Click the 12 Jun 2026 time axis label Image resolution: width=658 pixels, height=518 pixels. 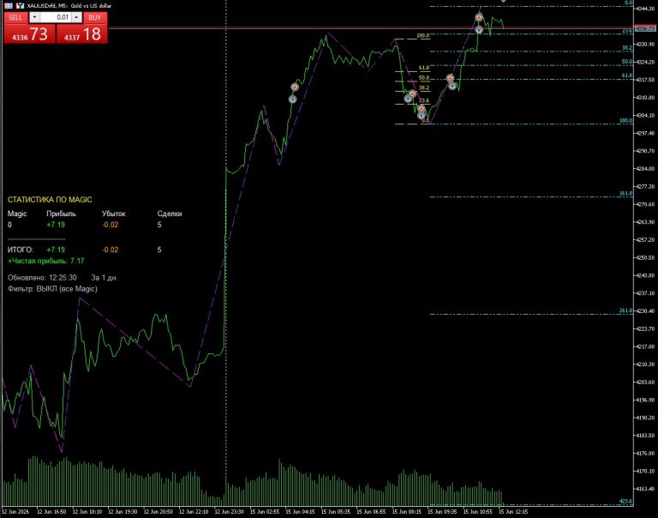pos(15,512)
